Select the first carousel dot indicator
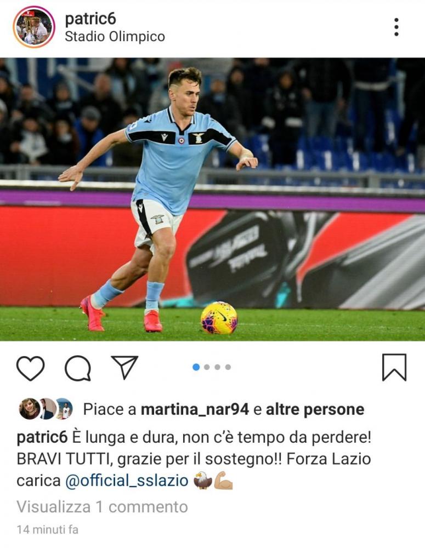The width and height of the screenshot is (425, 548). coord(196,367)
